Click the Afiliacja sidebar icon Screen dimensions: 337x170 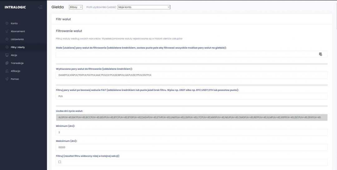pos(7,71)
